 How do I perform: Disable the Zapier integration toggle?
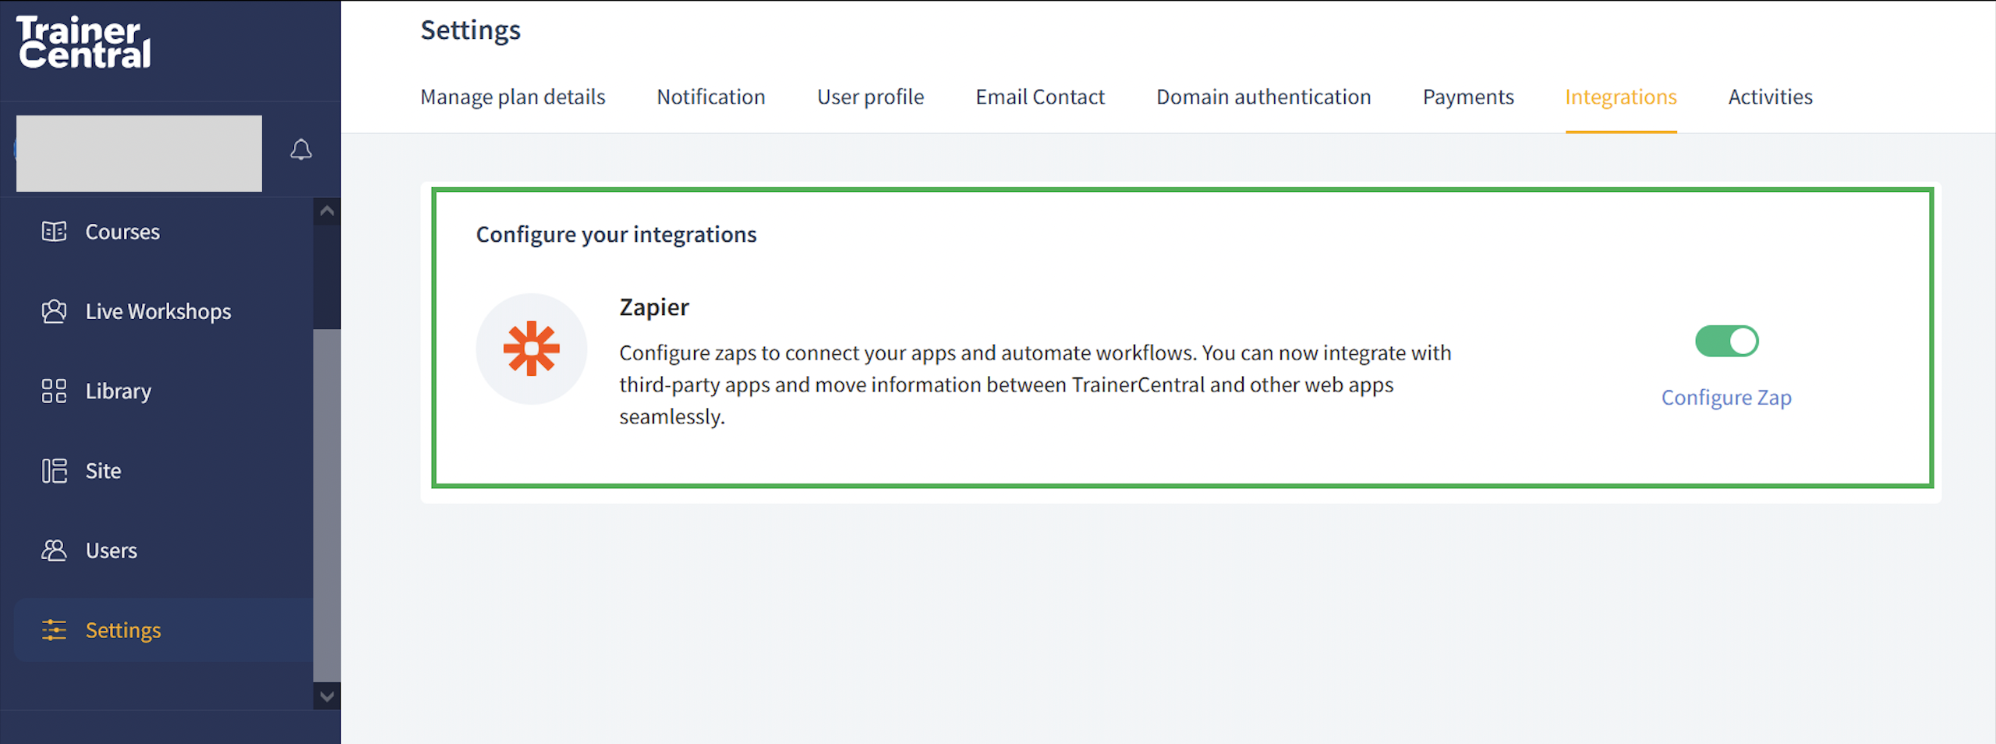pos(1726,342)
